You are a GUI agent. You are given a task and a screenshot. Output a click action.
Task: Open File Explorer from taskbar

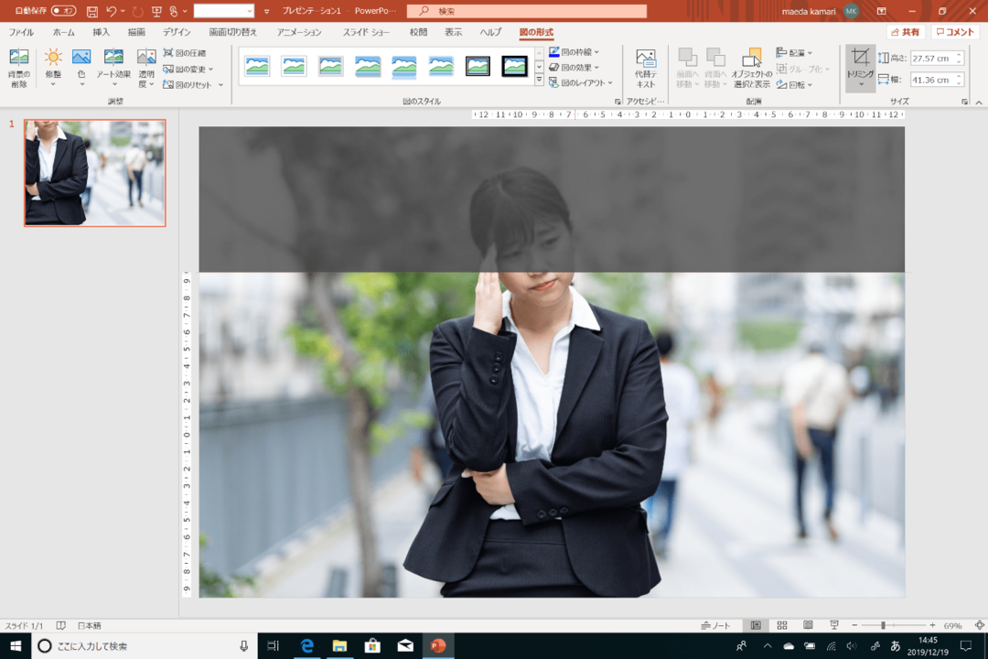coord(339,646)
